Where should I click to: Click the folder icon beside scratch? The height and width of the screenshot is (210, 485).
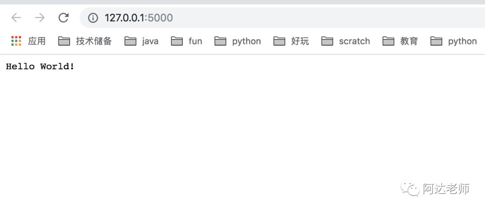click(327, 41)
